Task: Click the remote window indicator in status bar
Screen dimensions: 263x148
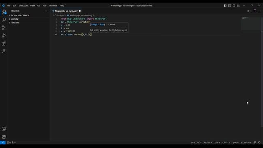Action: pos(3,143)
